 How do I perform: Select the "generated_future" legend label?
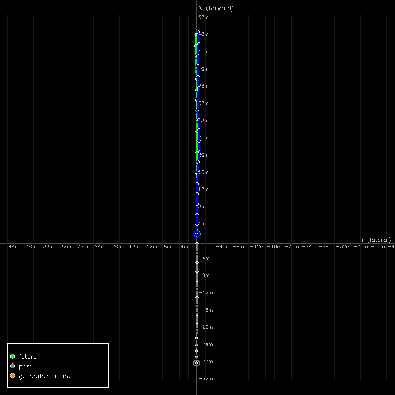pyautogui.click(x=45, y=376)
